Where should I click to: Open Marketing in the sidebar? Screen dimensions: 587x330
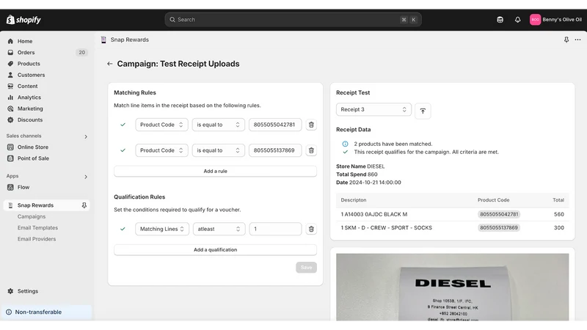click(30, 109)
